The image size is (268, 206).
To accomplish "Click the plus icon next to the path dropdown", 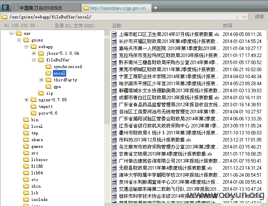I will point(237,17).
